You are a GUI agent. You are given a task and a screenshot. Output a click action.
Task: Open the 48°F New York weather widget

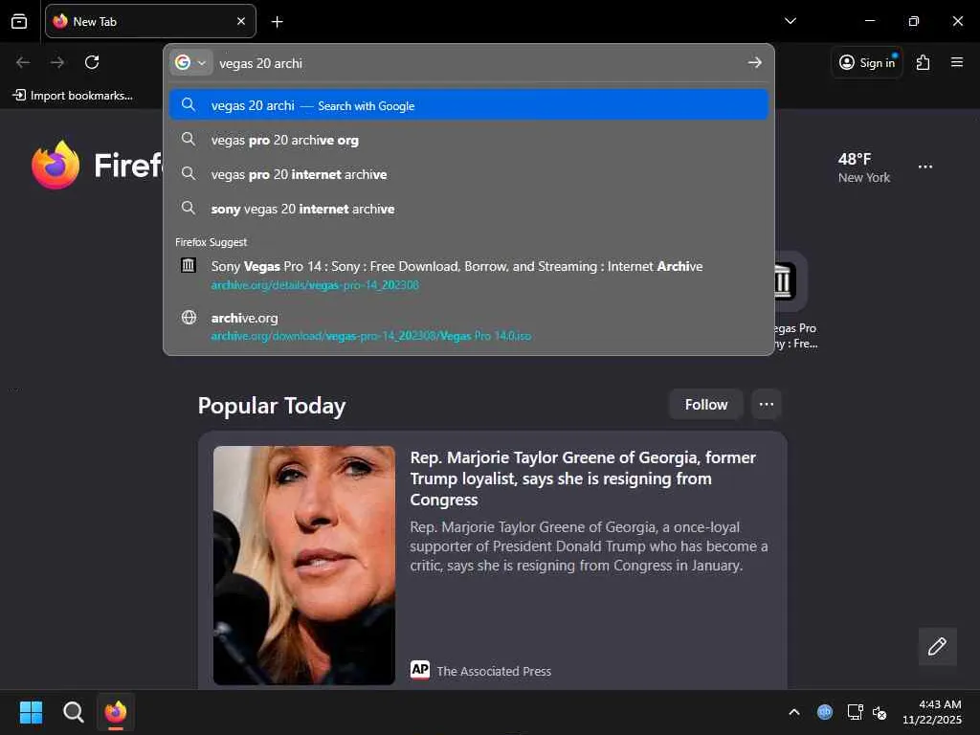click(x=864, y=167)
